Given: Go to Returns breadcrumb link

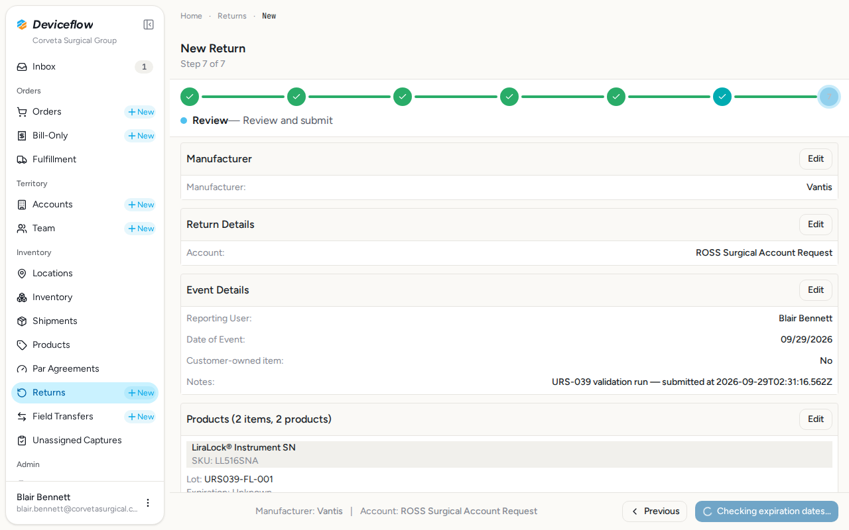Looking at the screenshot, I should tap(232, 16).
